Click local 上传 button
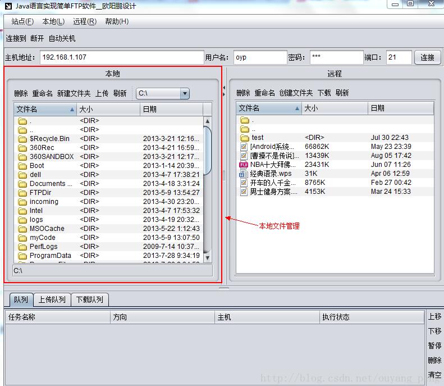The height and width of the screenshot is (386, 444). pyautogui.click(x=102, y=93)
